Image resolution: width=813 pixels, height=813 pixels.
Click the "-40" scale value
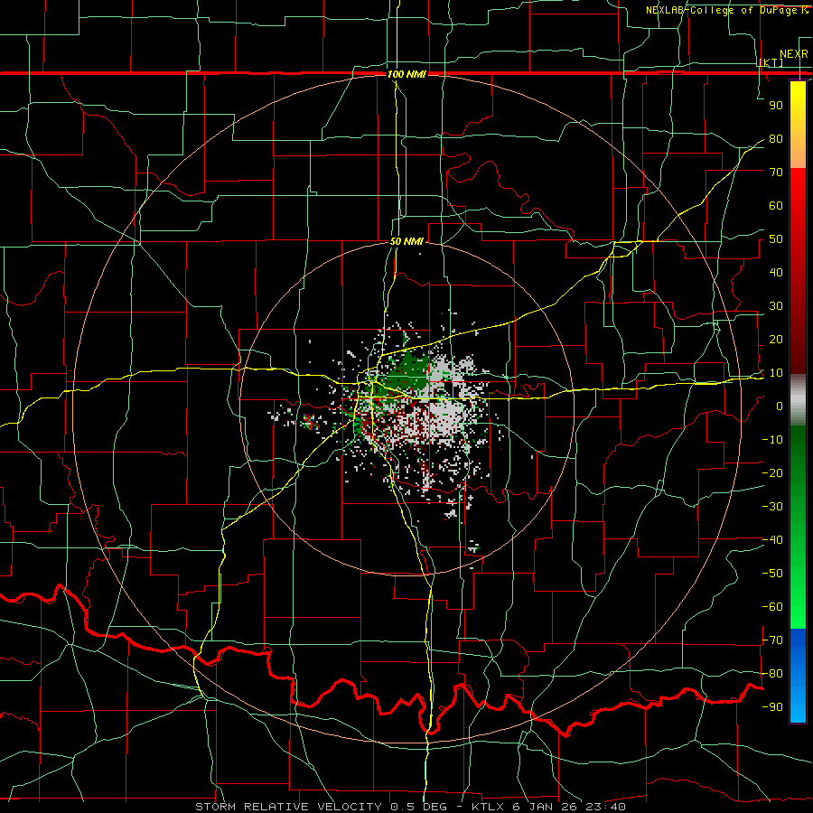(772, 540)
